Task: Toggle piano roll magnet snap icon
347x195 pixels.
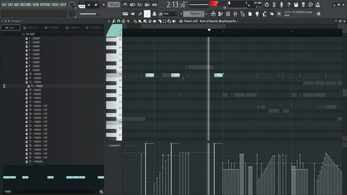Action: [x=119, y=21]
